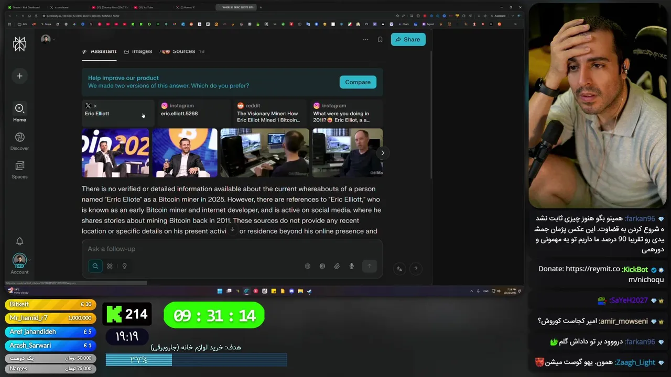The width and height of the screenshot is (671, 377).
Task: Open instagram source What were you doing
Action: pyautogui.click(x=346, y=113)
